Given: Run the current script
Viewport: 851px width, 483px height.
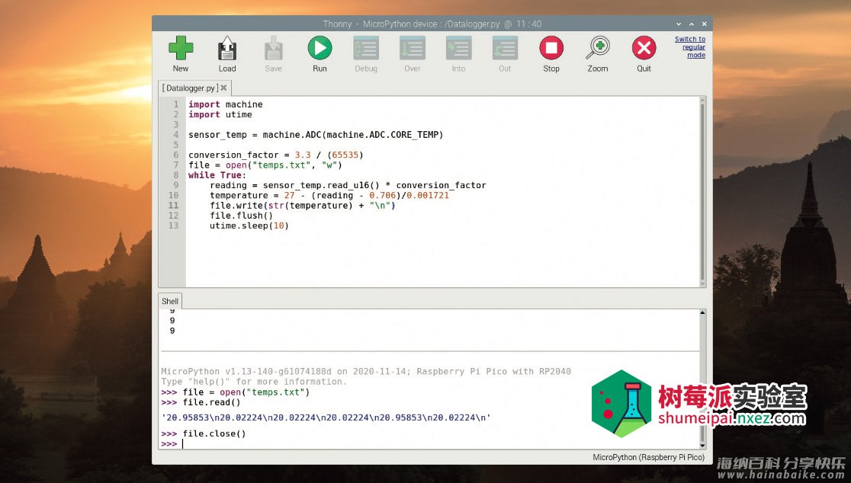Looking at the screenshot, I should [320, 53].
